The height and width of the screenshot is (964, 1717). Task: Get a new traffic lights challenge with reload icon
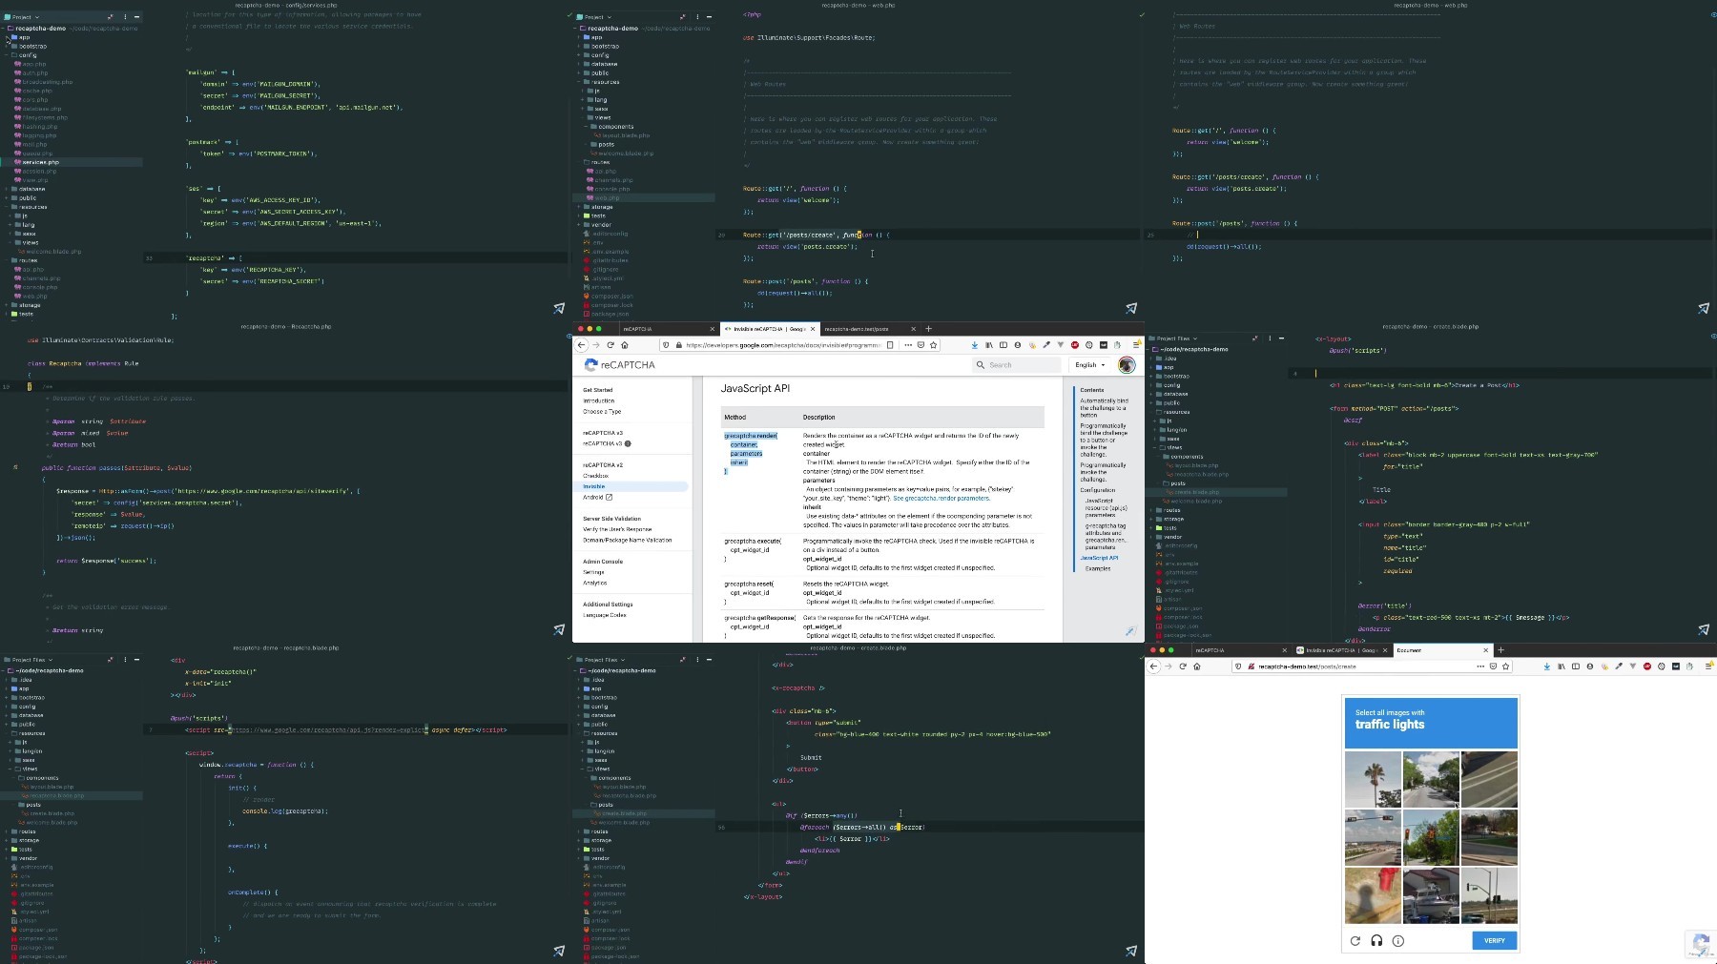pos(1355,941)
